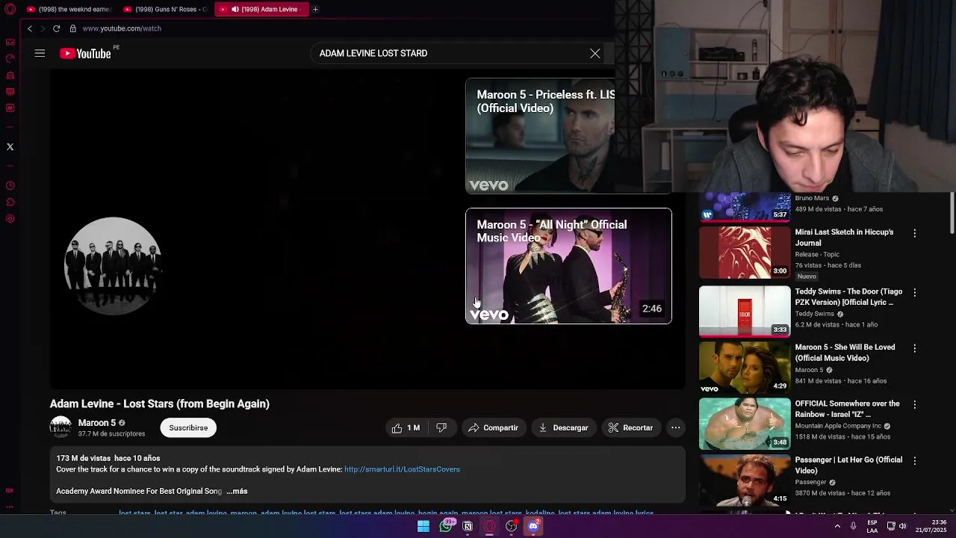Click the microphone icon in system tray
956x538 pixels.
[x=854, y=526]
